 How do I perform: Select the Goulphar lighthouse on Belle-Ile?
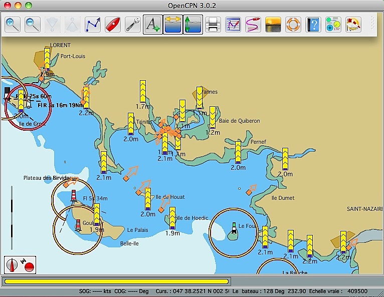click(78, 225)
